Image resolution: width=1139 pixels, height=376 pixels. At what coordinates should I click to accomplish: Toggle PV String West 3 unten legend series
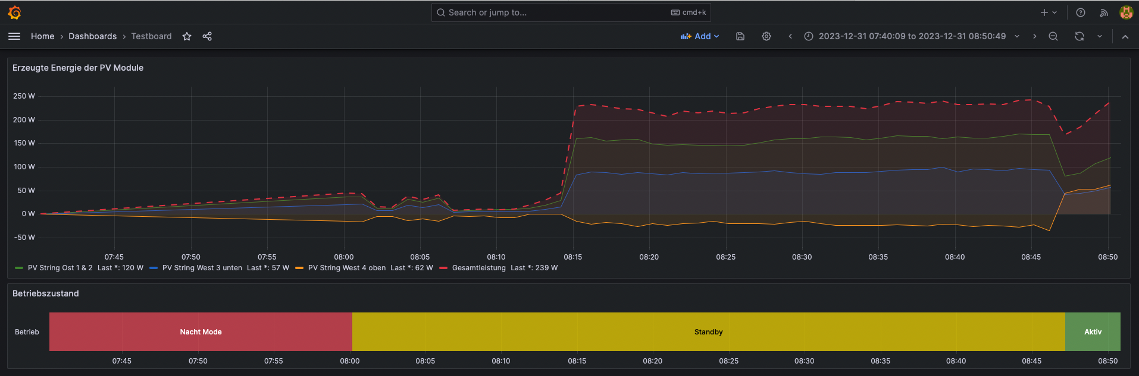202,268
